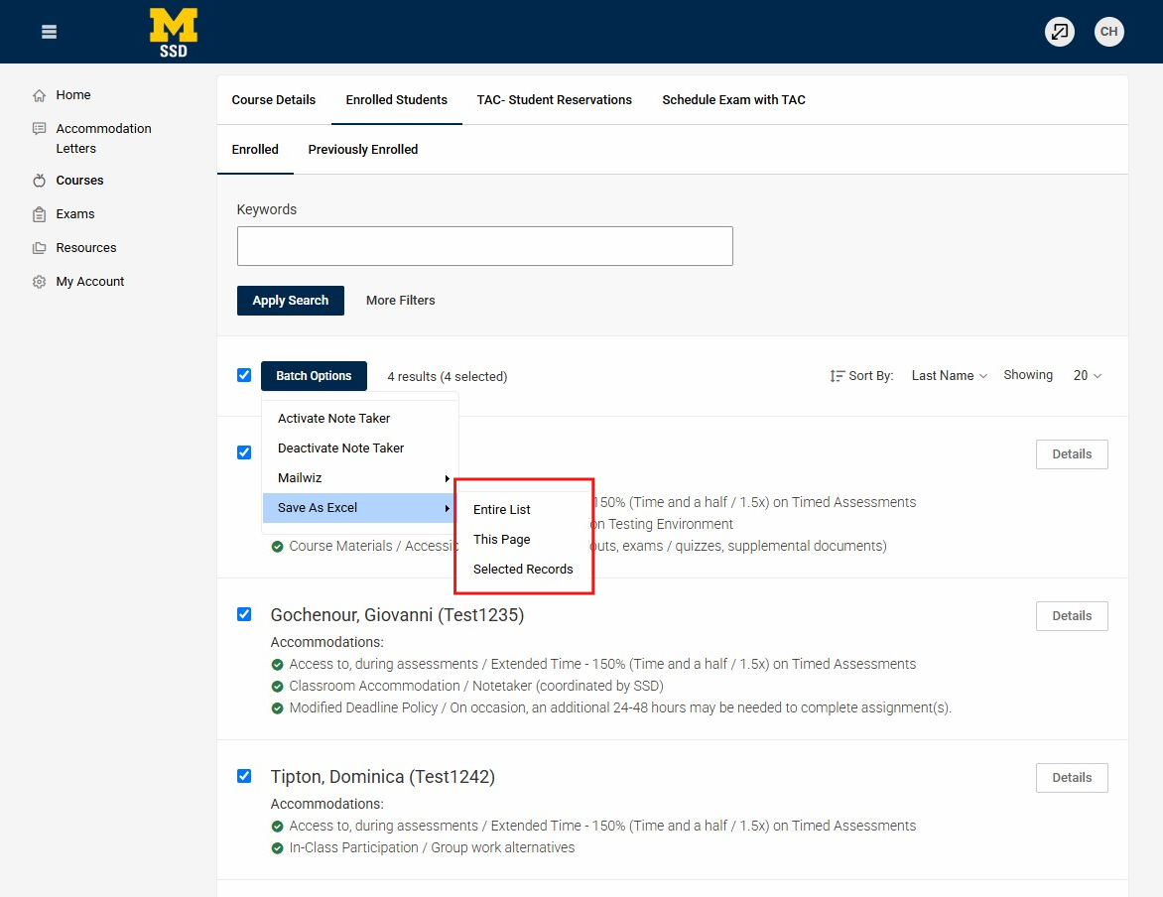Click green check beside Classroom Accommodation / Notetaker
The width and height of the screenshot is (1163, 897).
point(278,687)
